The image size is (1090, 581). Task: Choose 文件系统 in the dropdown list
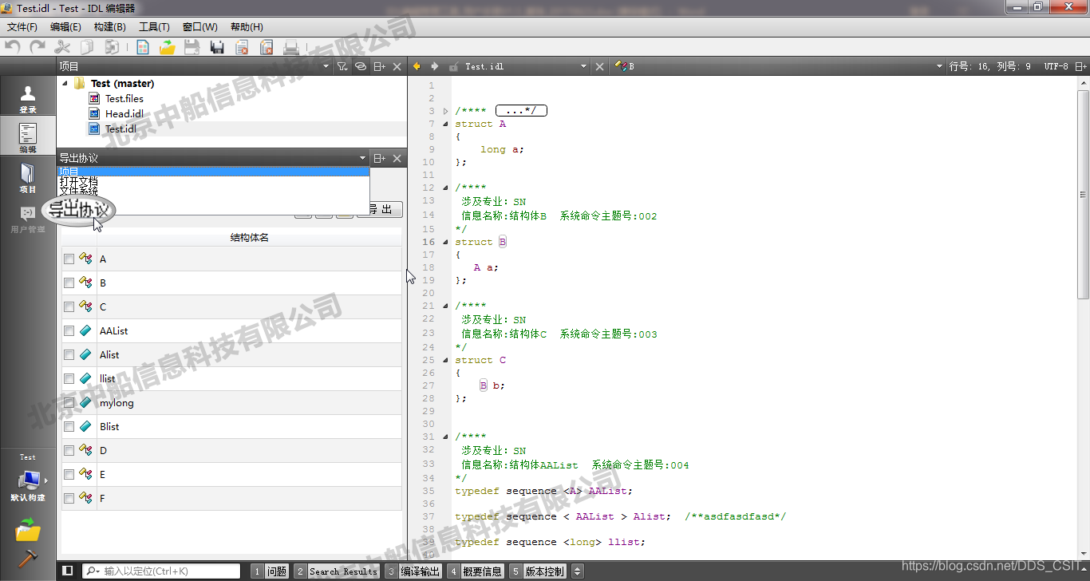click(x=213, y=191)
